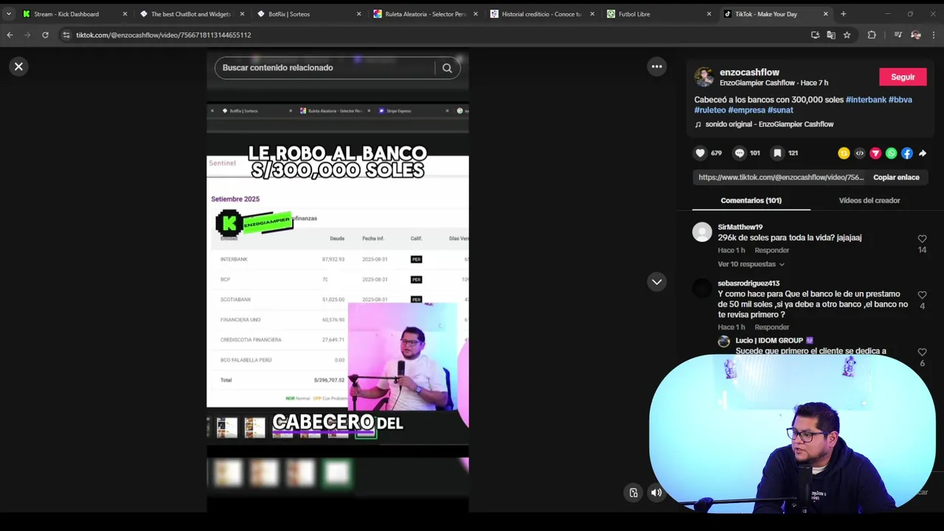Screen dimensions: 944x531
Task: Open browser extensions puzzle icon
Action: tap(872, 35)
